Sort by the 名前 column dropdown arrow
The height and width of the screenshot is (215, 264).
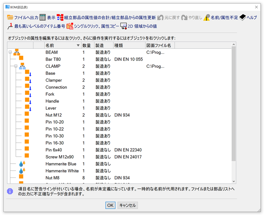click(x=78, y=45)
